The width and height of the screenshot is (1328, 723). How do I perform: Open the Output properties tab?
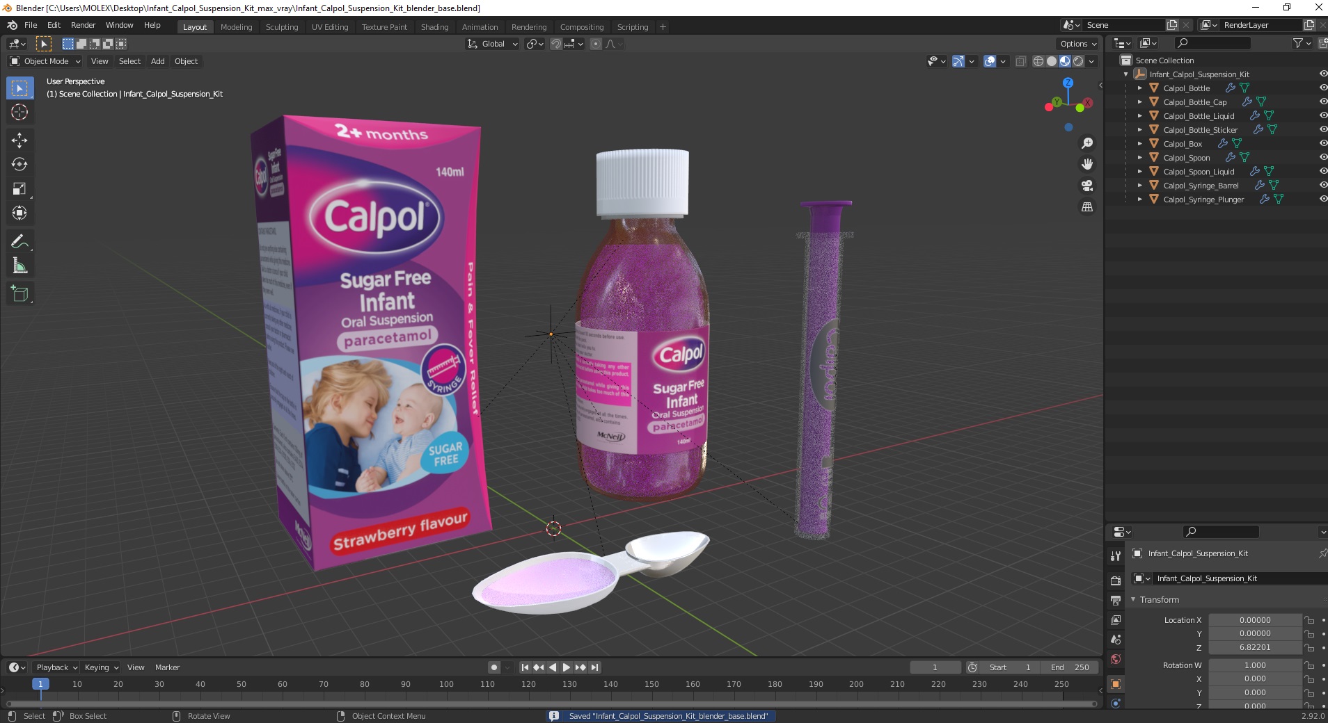pyautogui.click(x=1116, y=600)
